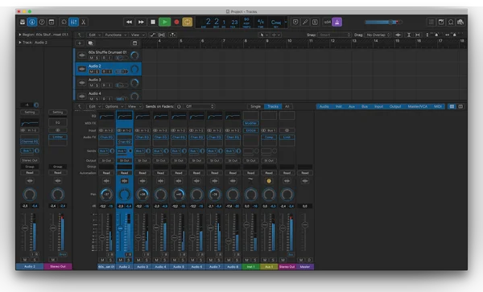Toggle the Solo icon in the control bar
This screenshot has height=292, width=483.
point(315,23)
